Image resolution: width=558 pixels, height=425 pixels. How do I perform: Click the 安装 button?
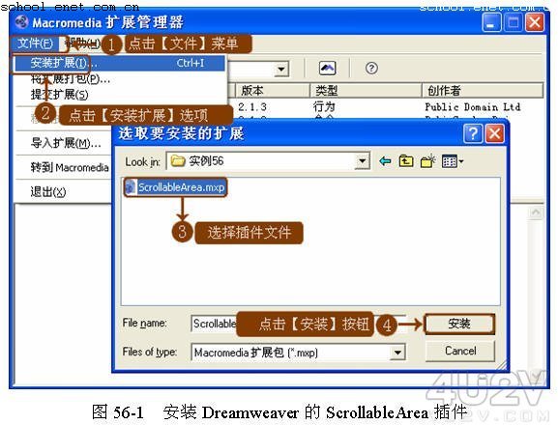[x=459, y=324]
